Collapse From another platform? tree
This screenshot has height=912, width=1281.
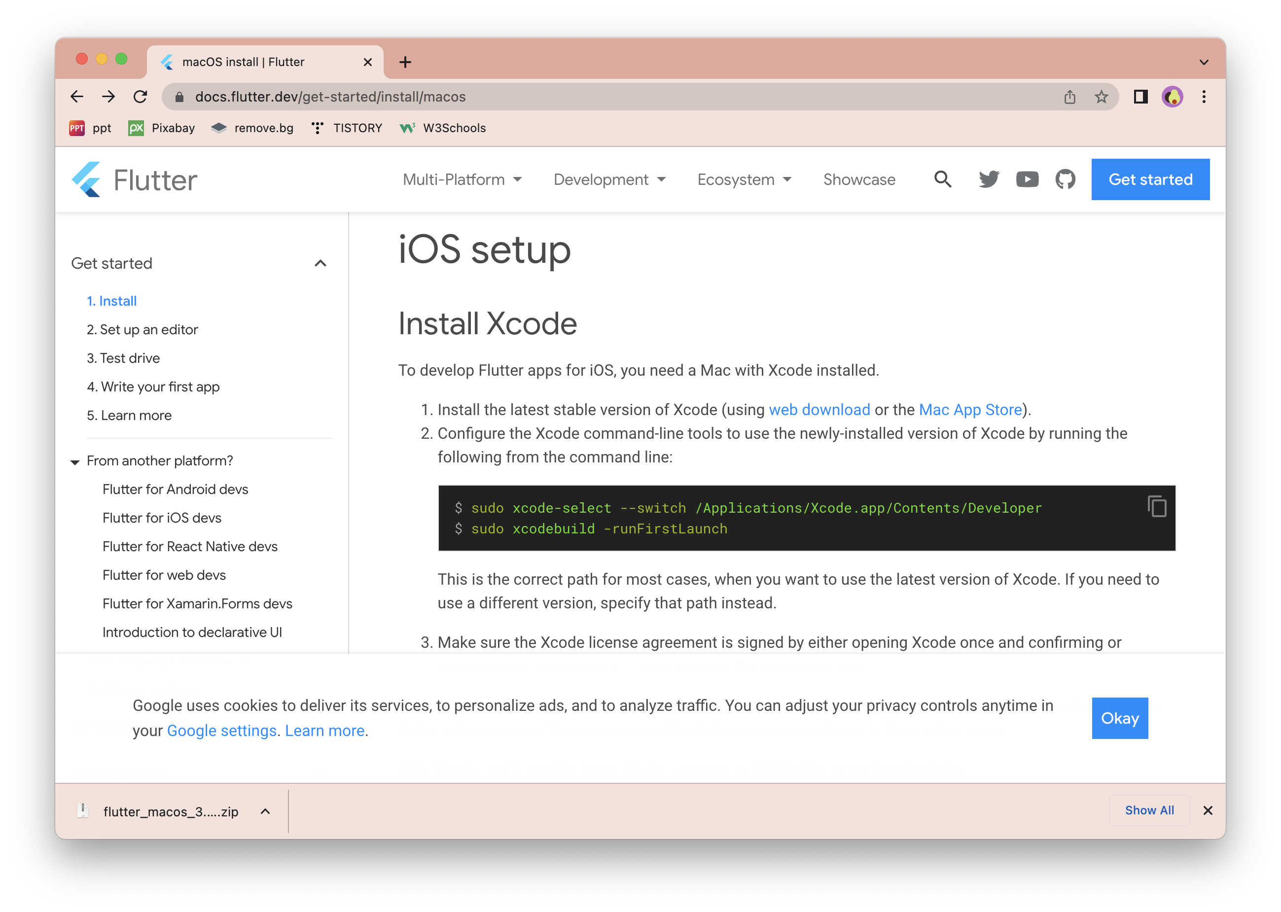pos(74,461)
